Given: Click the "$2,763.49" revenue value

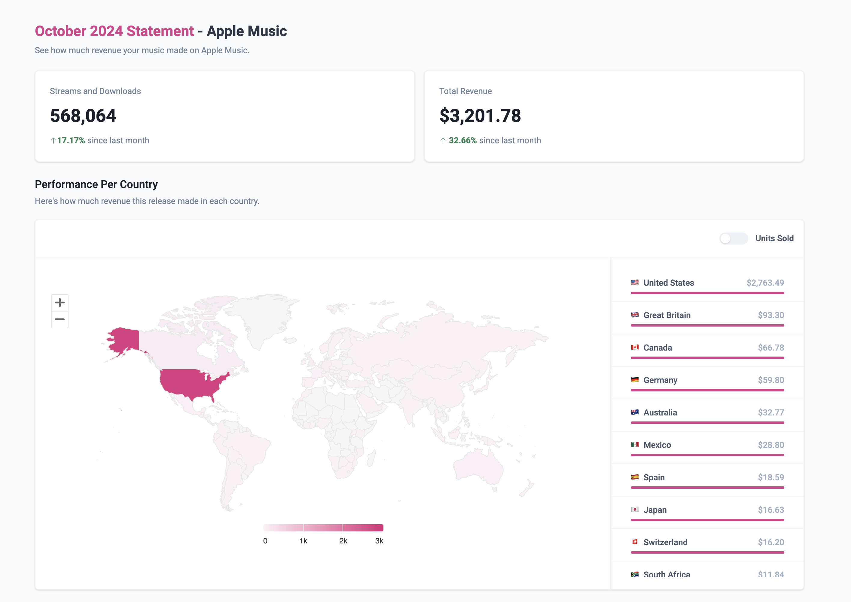Looking at the screenshot, I should (765, 283).
